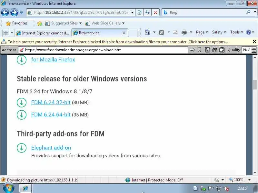Open Suggested Sites favorites item

(63, 23)
